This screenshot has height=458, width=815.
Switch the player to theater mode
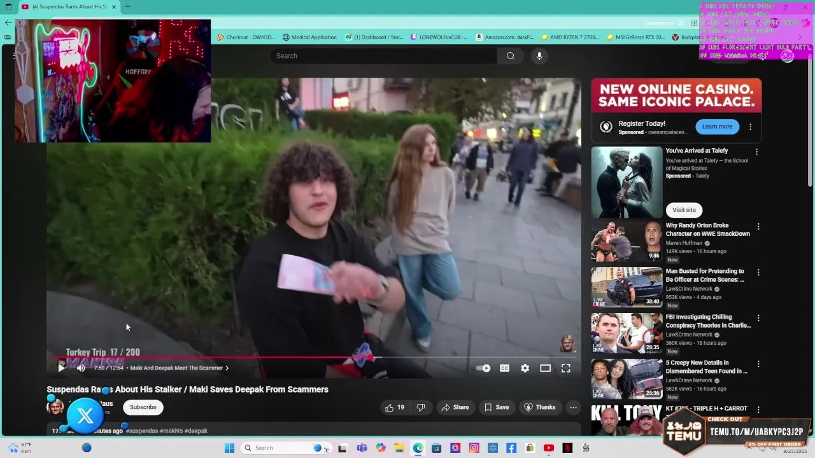pos(545,368)
